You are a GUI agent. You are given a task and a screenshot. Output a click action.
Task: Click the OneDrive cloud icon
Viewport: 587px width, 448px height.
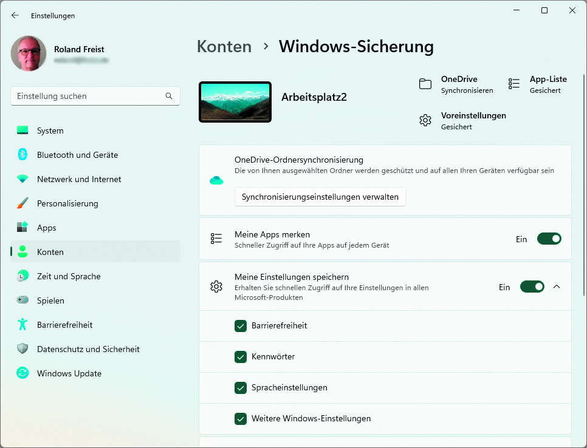point(216,181)
